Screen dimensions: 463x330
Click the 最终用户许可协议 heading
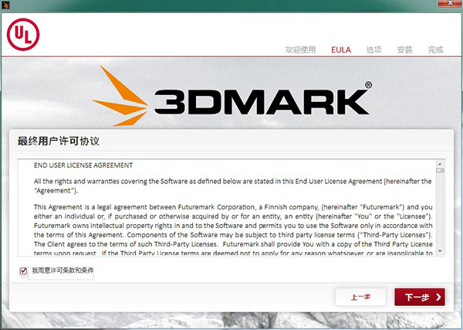(x=58, y=143)
